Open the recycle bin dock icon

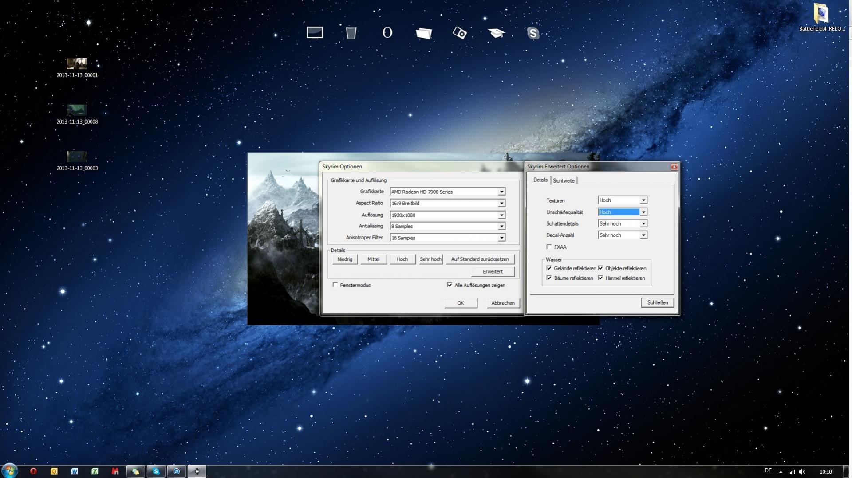click(351, 33)
